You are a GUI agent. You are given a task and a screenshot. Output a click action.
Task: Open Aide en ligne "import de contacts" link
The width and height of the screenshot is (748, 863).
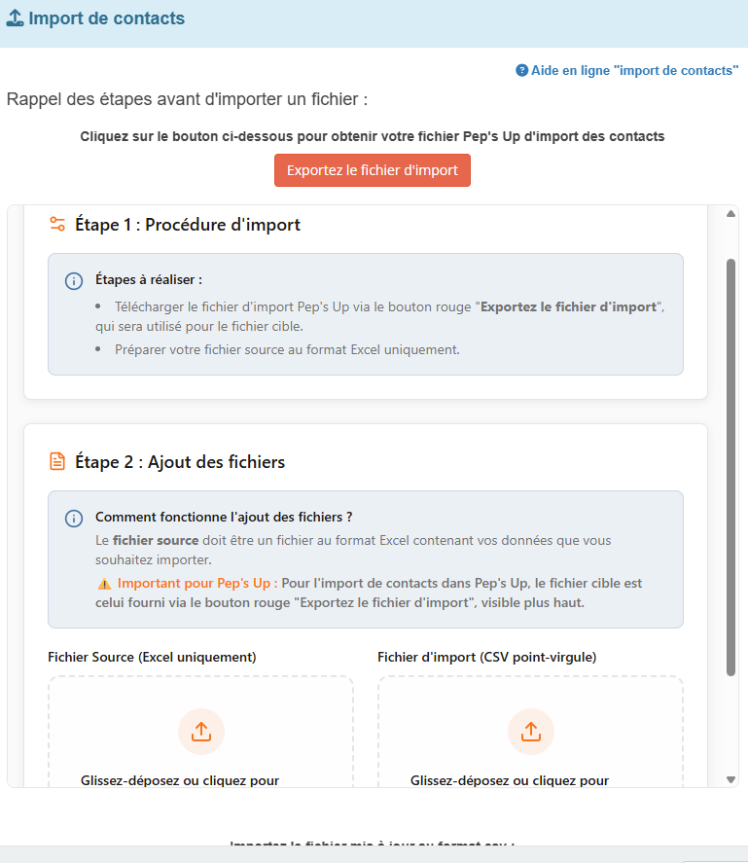click(634, 71)
